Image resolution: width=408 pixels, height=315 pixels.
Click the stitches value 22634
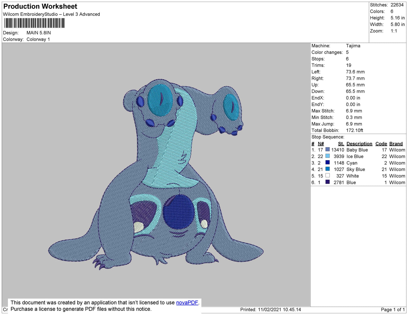coord(397,5)
